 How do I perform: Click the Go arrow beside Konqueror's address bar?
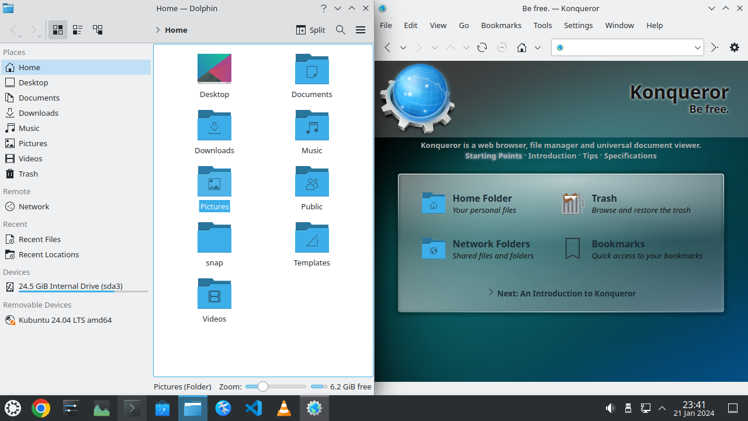[714, 47]
